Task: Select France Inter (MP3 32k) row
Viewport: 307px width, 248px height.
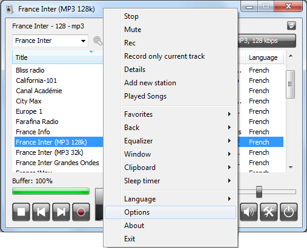Action: pyautogui.click(x=50, y=152)
